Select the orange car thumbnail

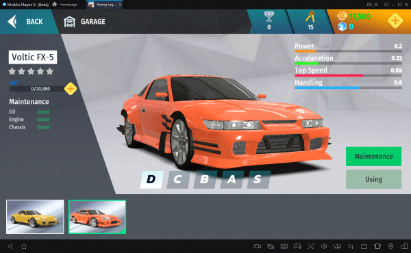click(97, 217)
